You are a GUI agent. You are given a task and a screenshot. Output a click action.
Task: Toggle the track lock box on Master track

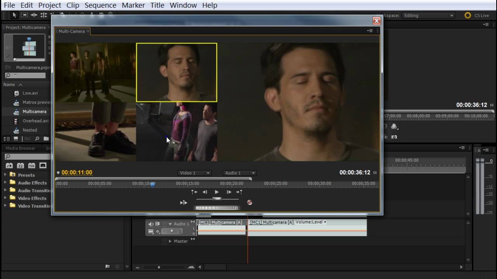point(165,241)
